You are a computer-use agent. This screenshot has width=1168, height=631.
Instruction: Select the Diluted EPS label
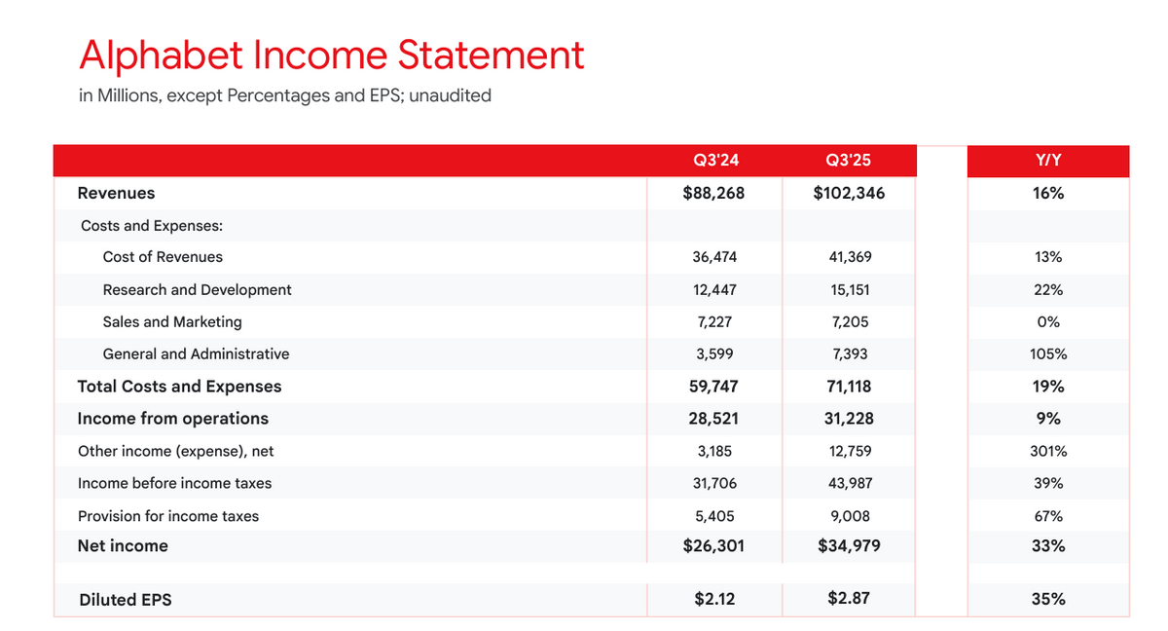pyautogui.click(x=125, y=600)
